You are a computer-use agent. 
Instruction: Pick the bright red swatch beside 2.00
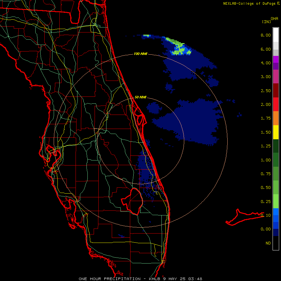tap(276, 104)
